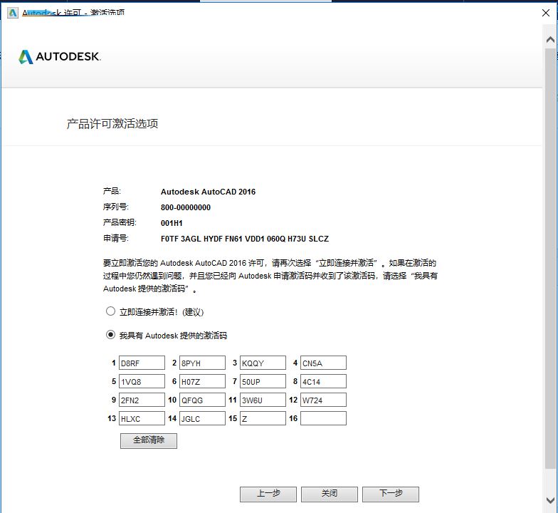Click activation code field 9 containing 2FN2
558x513 pixels.
click(142, 400)
